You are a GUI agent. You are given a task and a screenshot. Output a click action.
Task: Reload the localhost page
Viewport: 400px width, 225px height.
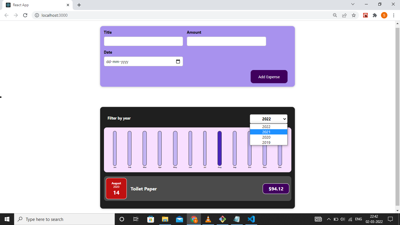pos(26,15)
